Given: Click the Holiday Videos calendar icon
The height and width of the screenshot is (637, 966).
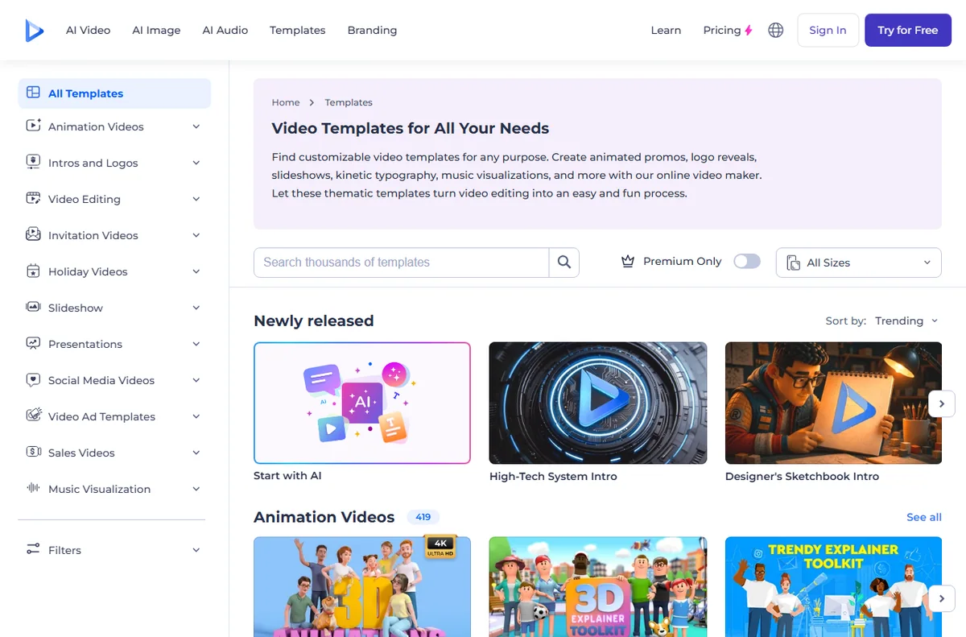Looking at the screenshot, I should coord(33,271).
